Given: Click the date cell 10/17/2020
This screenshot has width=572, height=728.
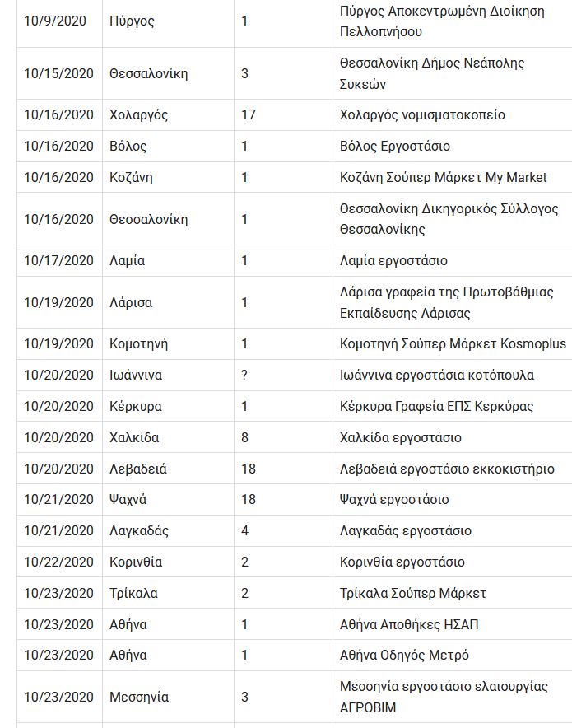Looking at the screenshot, I should click(x=58, y=261).
